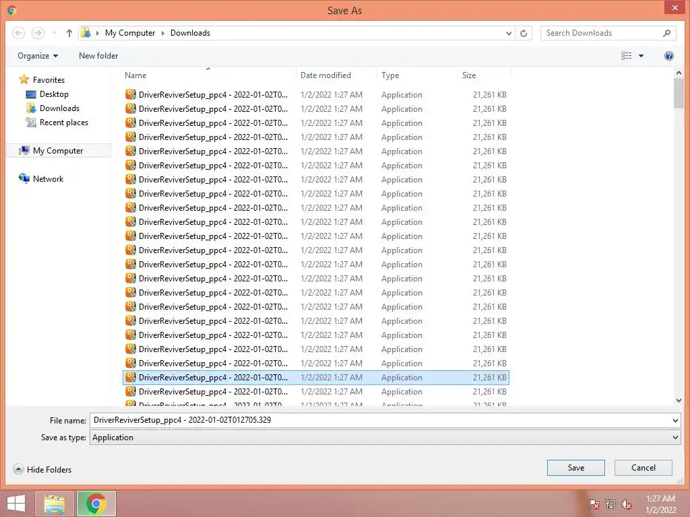Image resolution: width=690 pixels, height=517 pixels.
Task: Click the file list vertical scrollbar thumb
Action: 679,93
